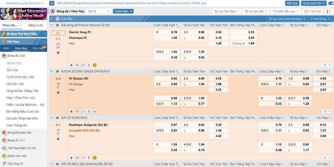Collapse the Premier Mizoram Ấn Độ league section
This screenshot has height=167, width=334.
pyautogui.click(x=51, y=25)
